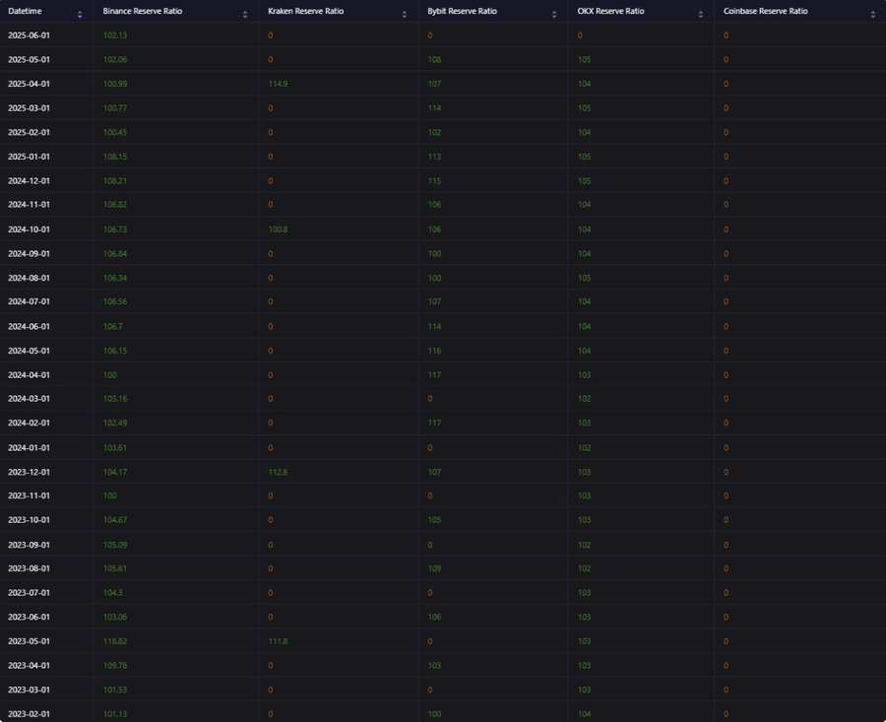The image size is (886, 722).
Task: Click Kraken value 112.6
Action: (x=278, y=472)
